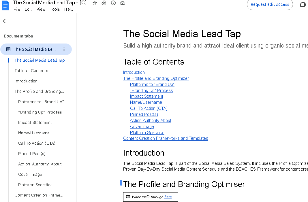Select Platform Specifics in sidebar outline
Viewport: 308px width, 202px height.
pyautogui.click(x=35, y=185)
